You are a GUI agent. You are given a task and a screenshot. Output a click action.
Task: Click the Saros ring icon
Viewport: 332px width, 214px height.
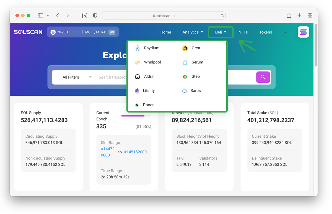185,91
